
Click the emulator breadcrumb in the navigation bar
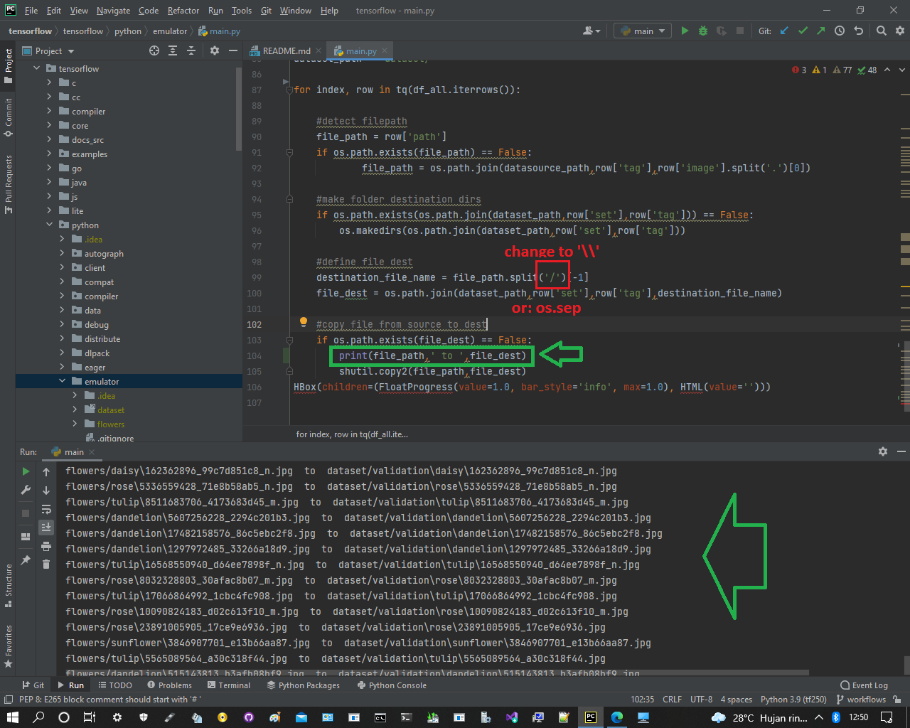(170, 31)
